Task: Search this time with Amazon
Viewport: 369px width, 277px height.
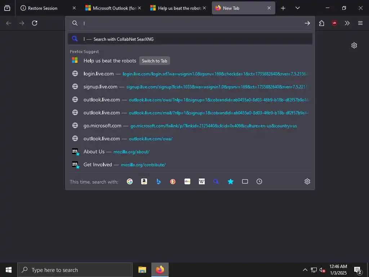Action: click(x=144, y=181)
